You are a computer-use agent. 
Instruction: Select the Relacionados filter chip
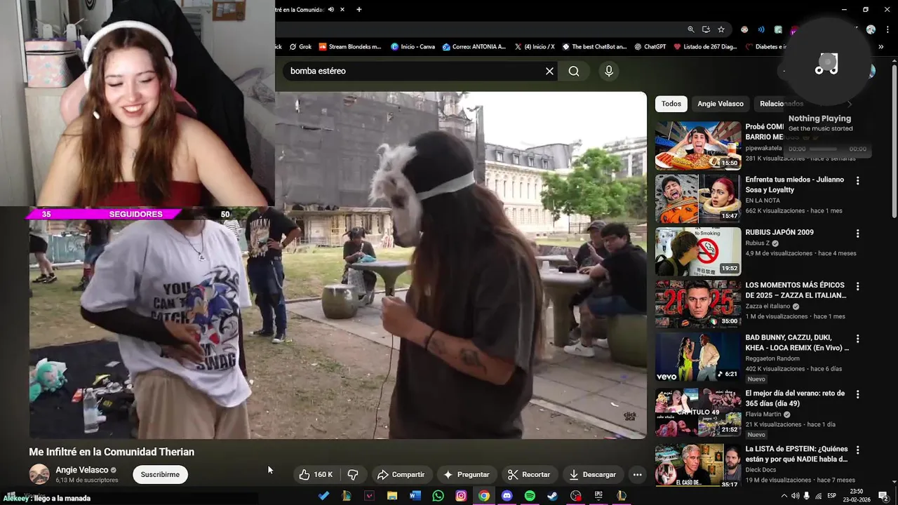coord(781,104)
